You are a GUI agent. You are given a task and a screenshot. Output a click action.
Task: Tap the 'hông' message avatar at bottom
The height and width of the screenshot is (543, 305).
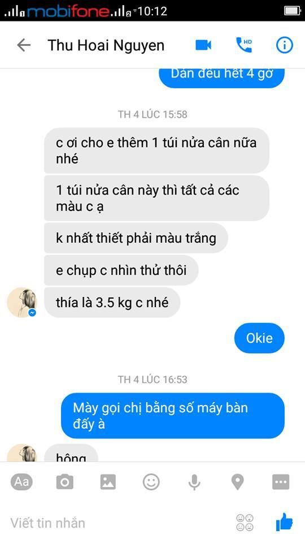pyautogui.click(x=22, y=453)
